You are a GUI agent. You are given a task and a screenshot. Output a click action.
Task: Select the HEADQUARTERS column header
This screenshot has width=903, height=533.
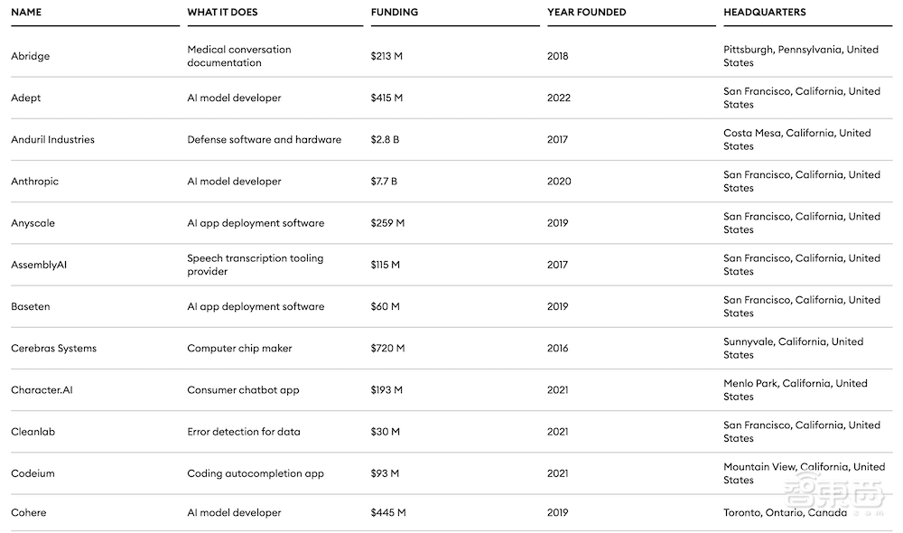point(764,13)
